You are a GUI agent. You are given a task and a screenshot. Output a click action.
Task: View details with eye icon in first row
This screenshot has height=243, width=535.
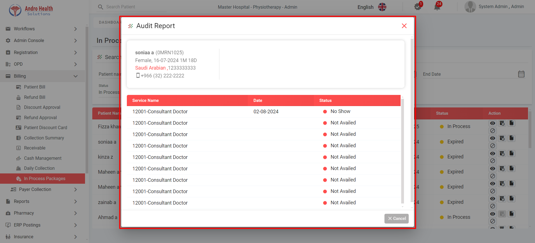493,123
